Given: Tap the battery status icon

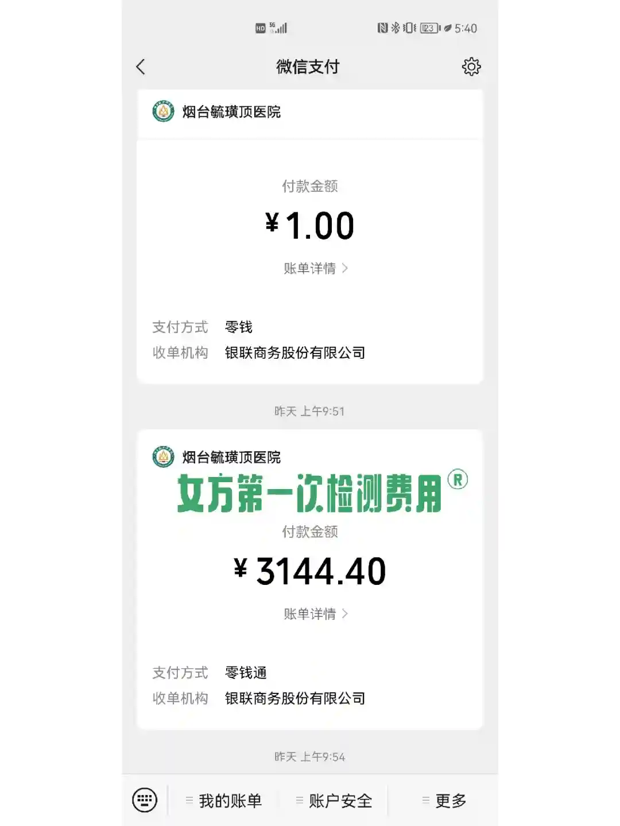Looking at the screenshot, I should point(430,28).
